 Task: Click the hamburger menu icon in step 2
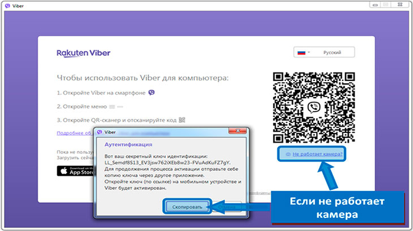pos(112,106)
